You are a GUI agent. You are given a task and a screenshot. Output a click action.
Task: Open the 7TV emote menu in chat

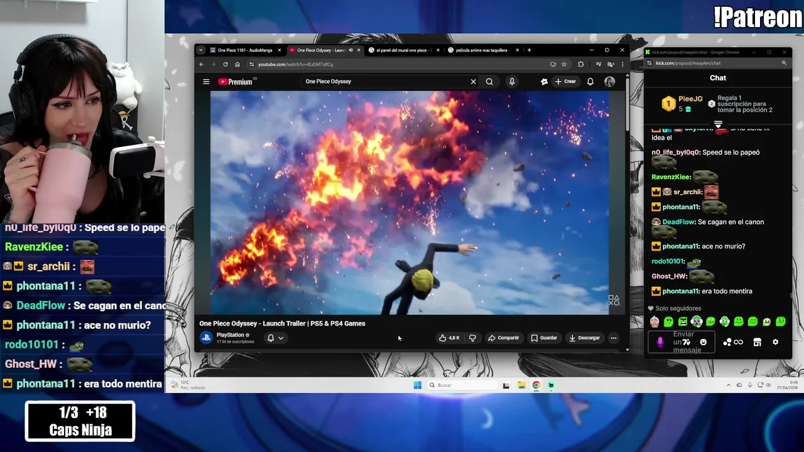click(687, 342)
